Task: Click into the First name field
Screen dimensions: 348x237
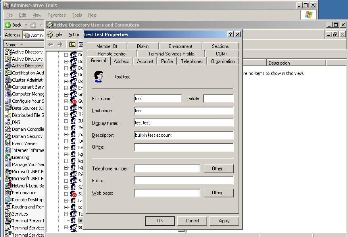Action: [158, 99]
